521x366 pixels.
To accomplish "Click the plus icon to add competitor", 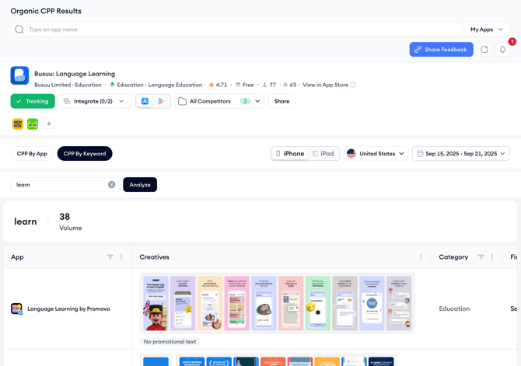I will [x=49, y=124].
